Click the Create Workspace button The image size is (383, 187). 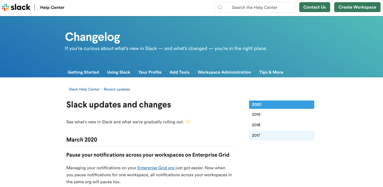tap(357, 7)
